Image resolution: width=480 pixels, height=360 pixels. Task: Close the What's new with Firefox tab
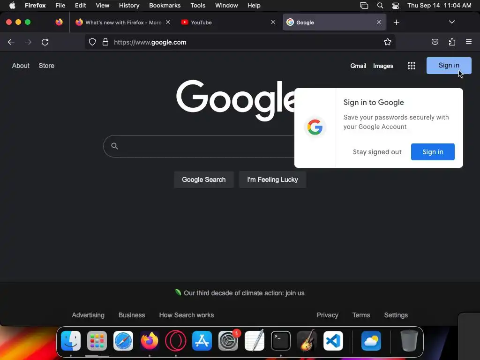coord(168,22)
